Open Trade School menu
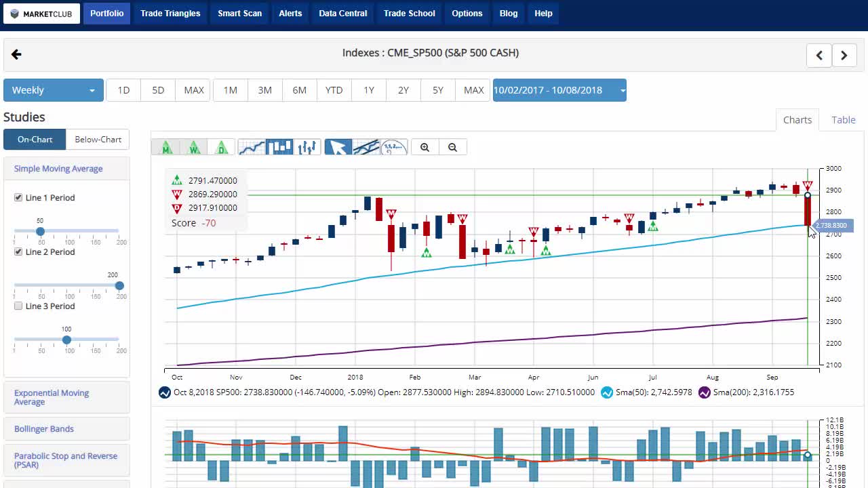 [x=410, y=14]
